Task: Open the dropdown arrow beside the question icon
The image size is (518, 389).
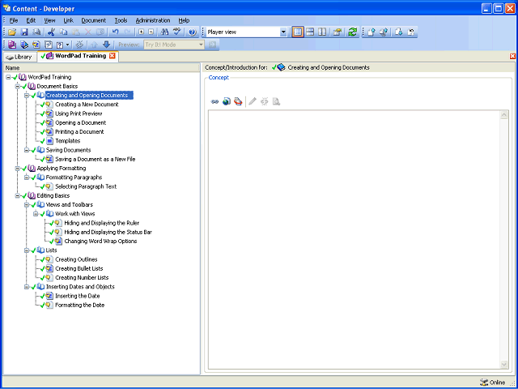Action: click(68, 45)
